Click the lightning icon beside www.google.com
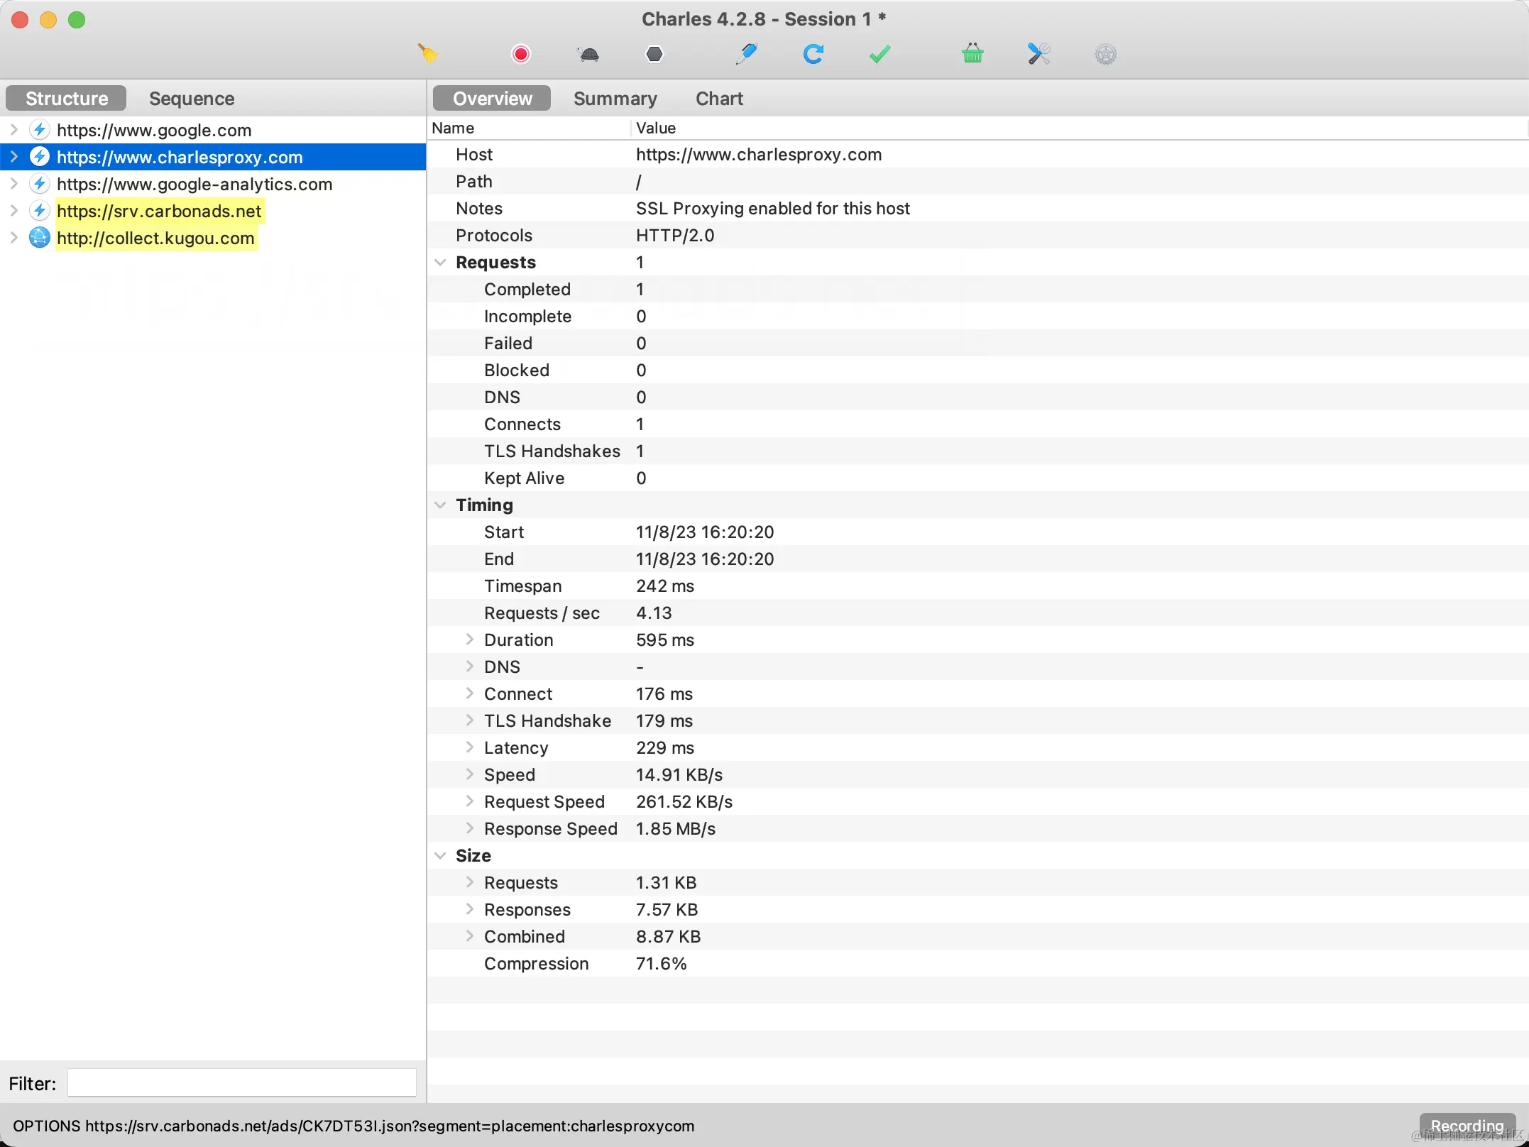This screenshot has width=1529, height=1147. [40, 130]
